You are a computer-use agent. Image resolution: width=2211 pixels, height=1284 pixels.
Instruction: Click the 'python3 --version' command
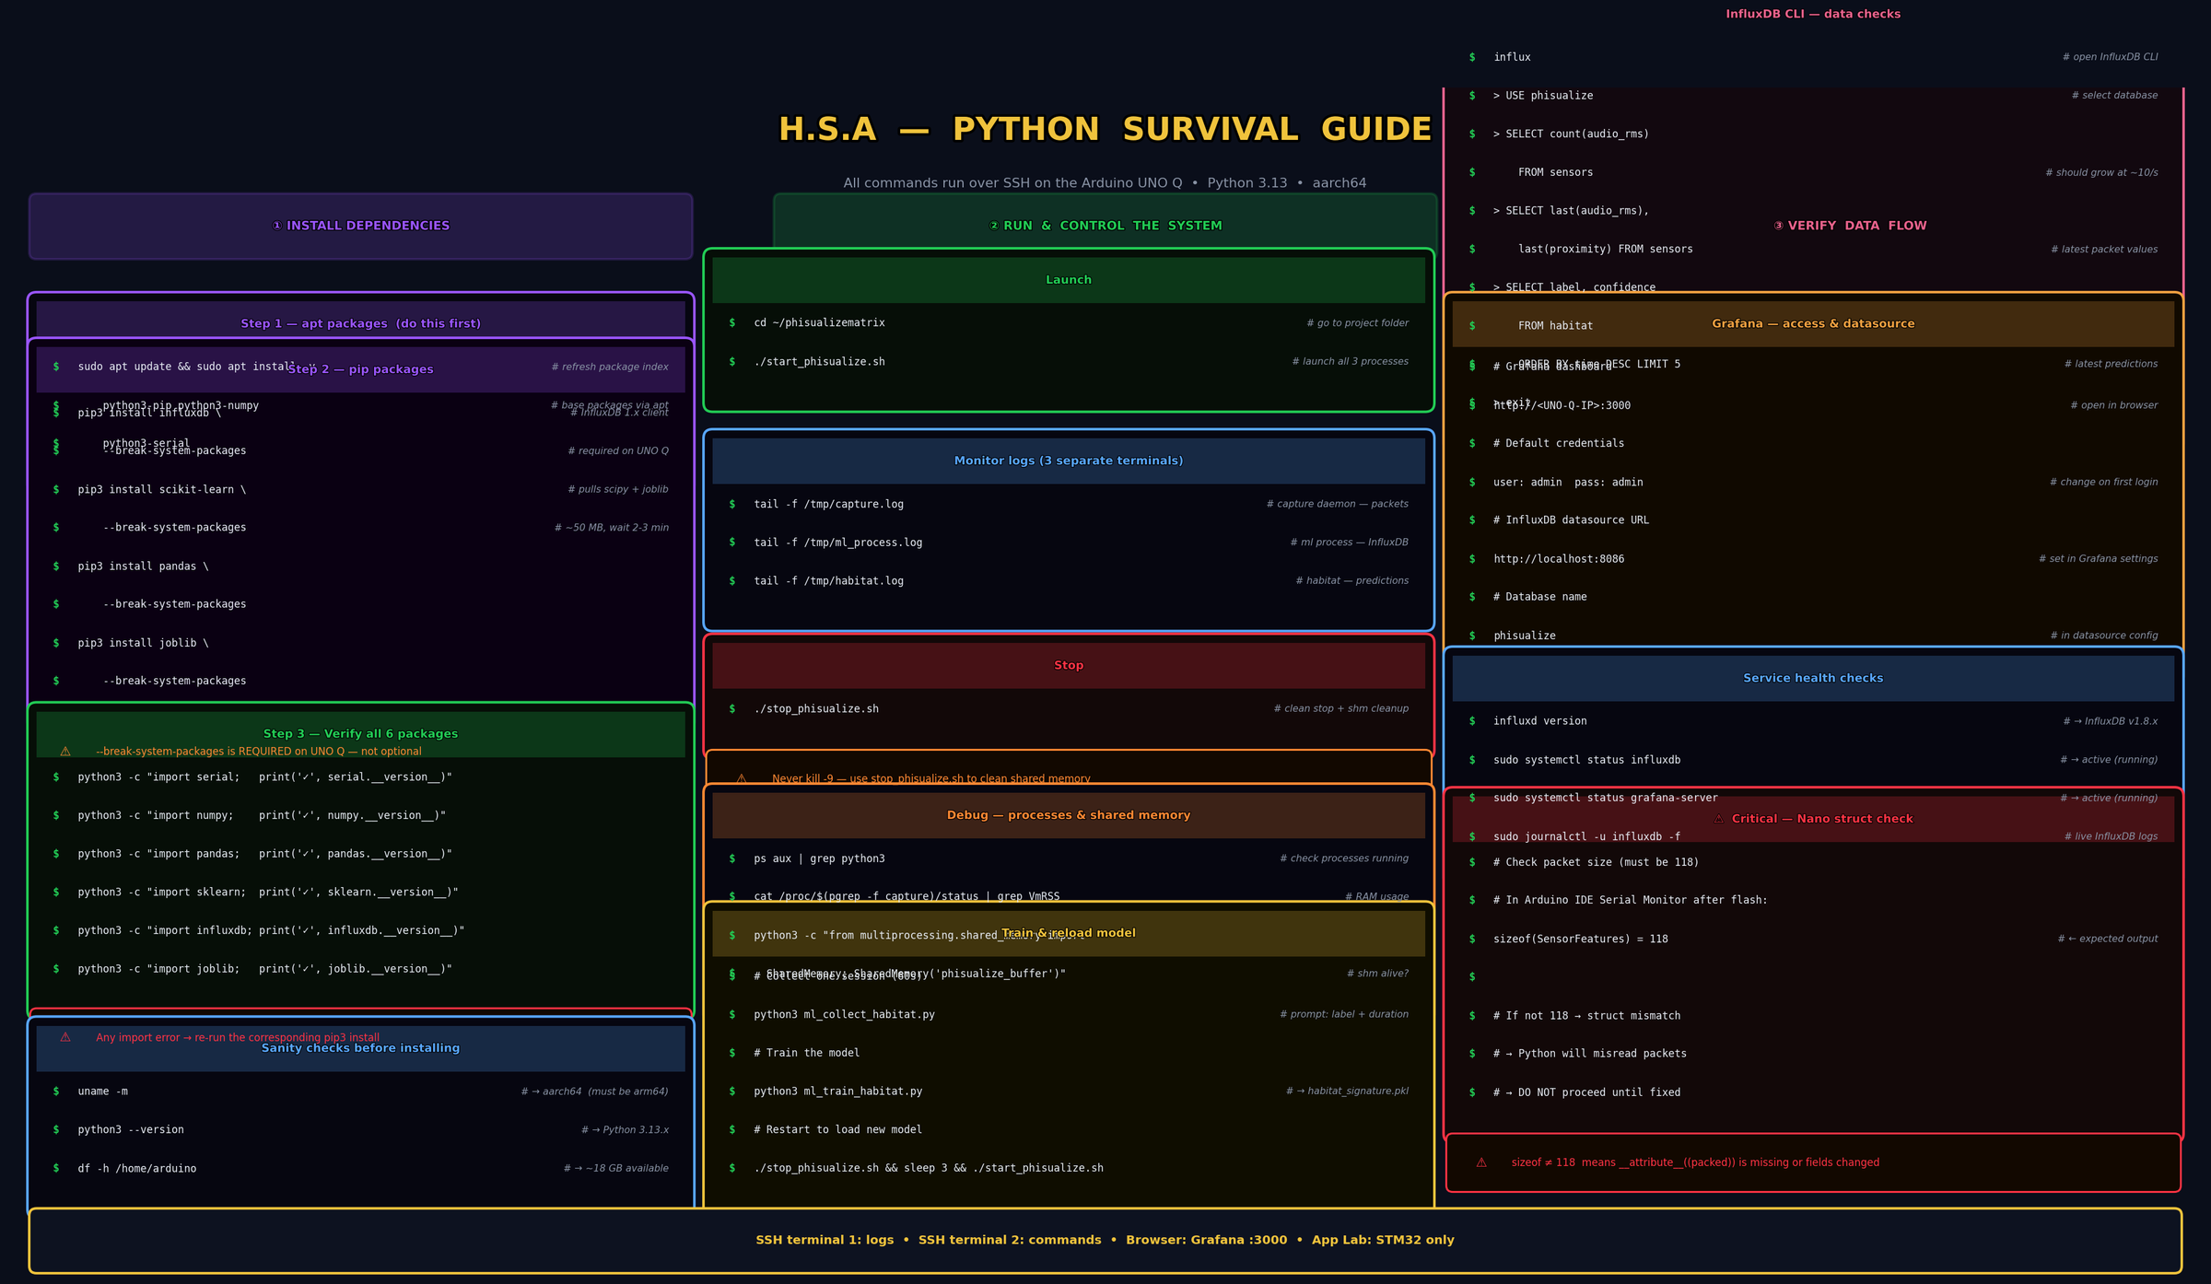[131, 1129]
